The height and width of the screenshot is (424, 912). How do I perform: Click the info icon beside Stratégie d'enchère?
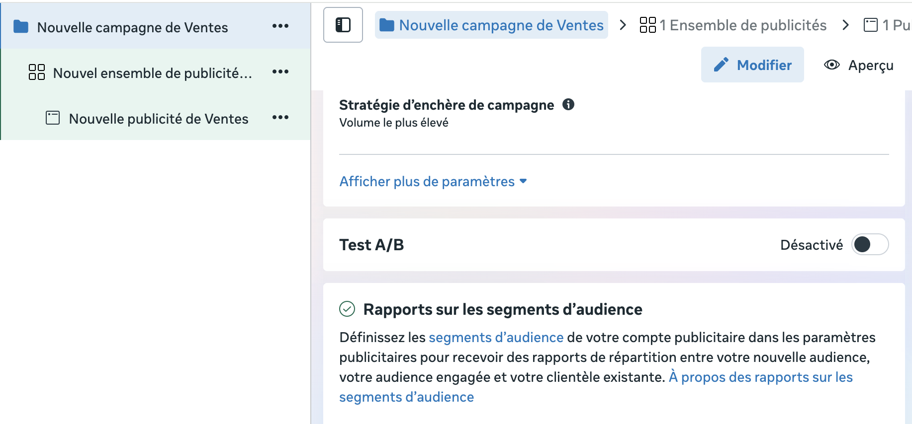point(568,104)
